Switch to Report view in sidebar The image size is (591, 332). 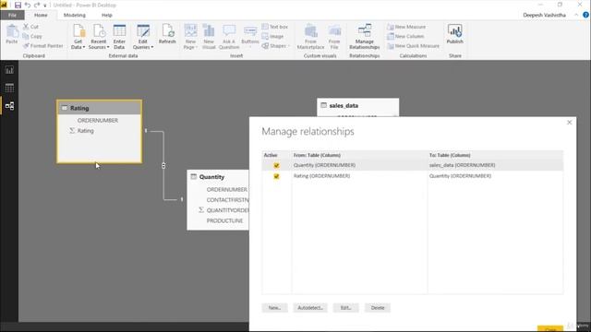pyautogui.click(x=9, y=70)
